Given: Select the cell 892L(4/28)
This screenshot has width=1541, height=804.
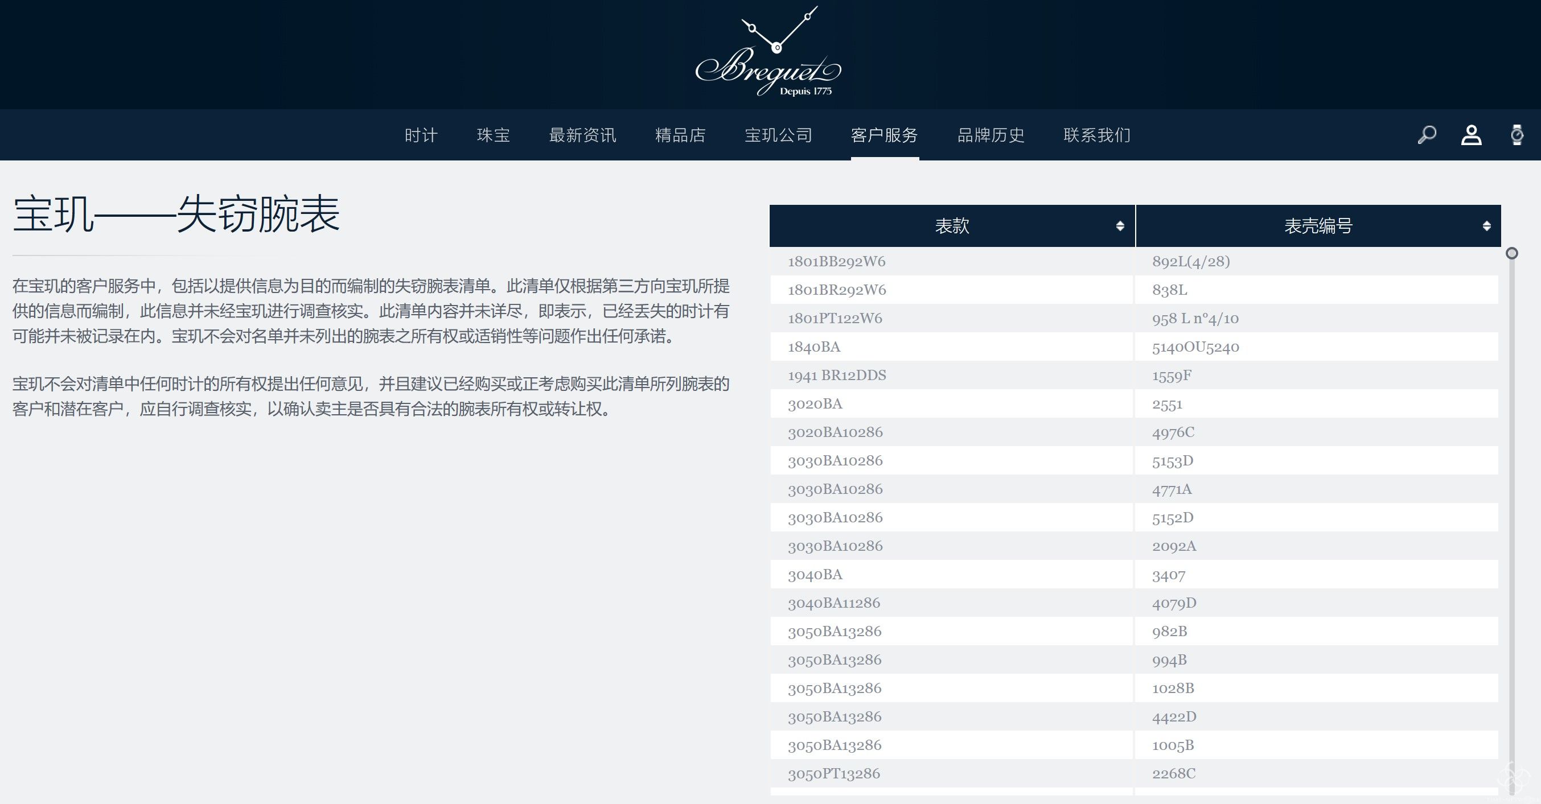Looking at the screenshot, I should pyautogui.click(x=1317, y=261).
